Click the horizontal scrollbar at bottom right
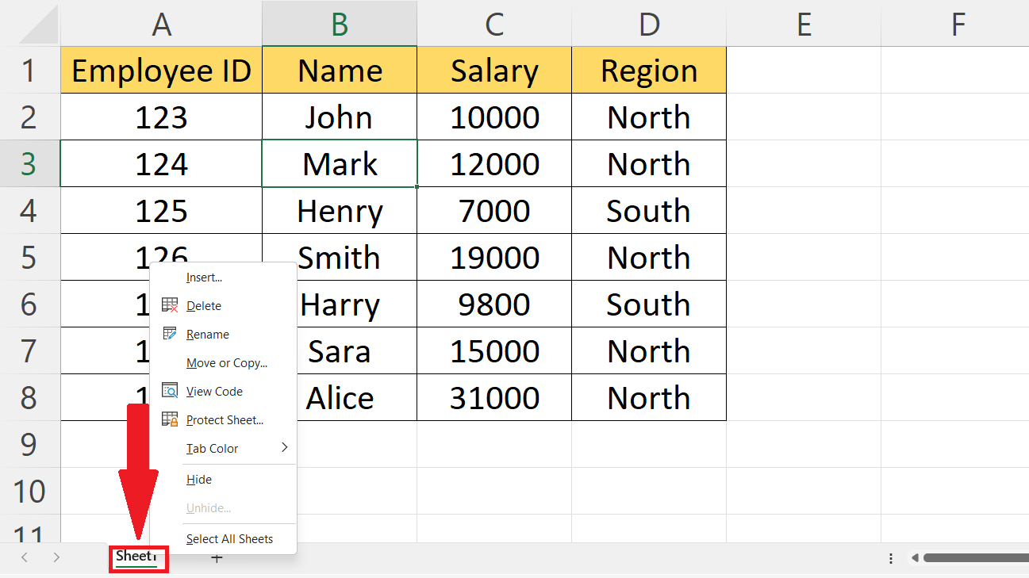The width and height of the screenshot is (1029, 578). (x=976, y=557)
